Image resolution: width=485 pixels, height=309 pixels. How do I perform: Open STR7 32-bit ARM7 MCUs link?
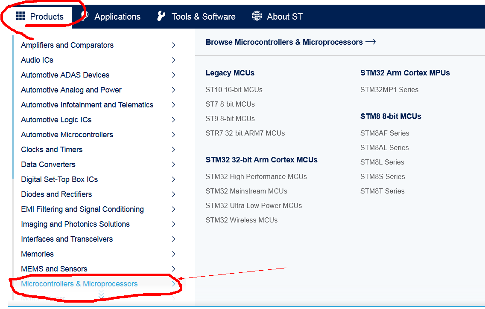click(x=245, y=133)
